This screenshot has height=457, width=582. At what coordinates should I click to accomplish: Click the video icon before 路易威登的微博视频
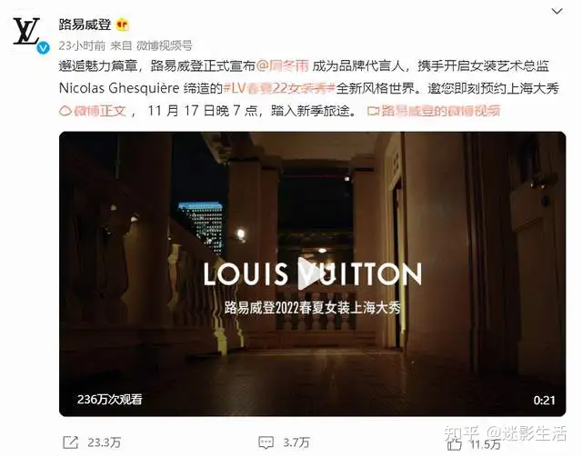pos(372,111)
